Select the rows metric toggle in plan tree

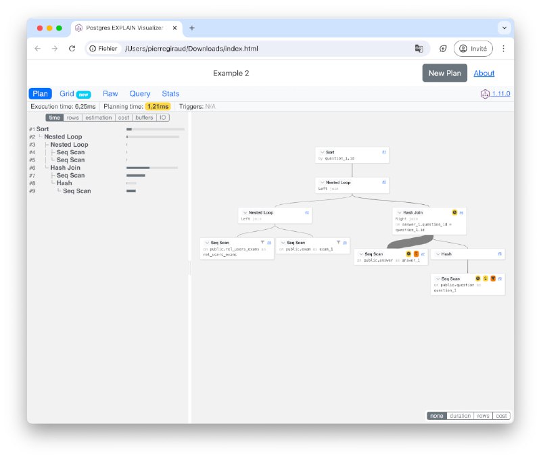pyautogui.click(x=72, y=118)
